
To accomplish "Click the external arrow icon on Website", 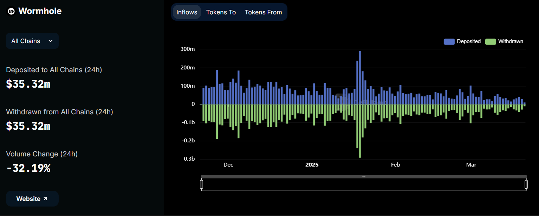I will 45,199.
